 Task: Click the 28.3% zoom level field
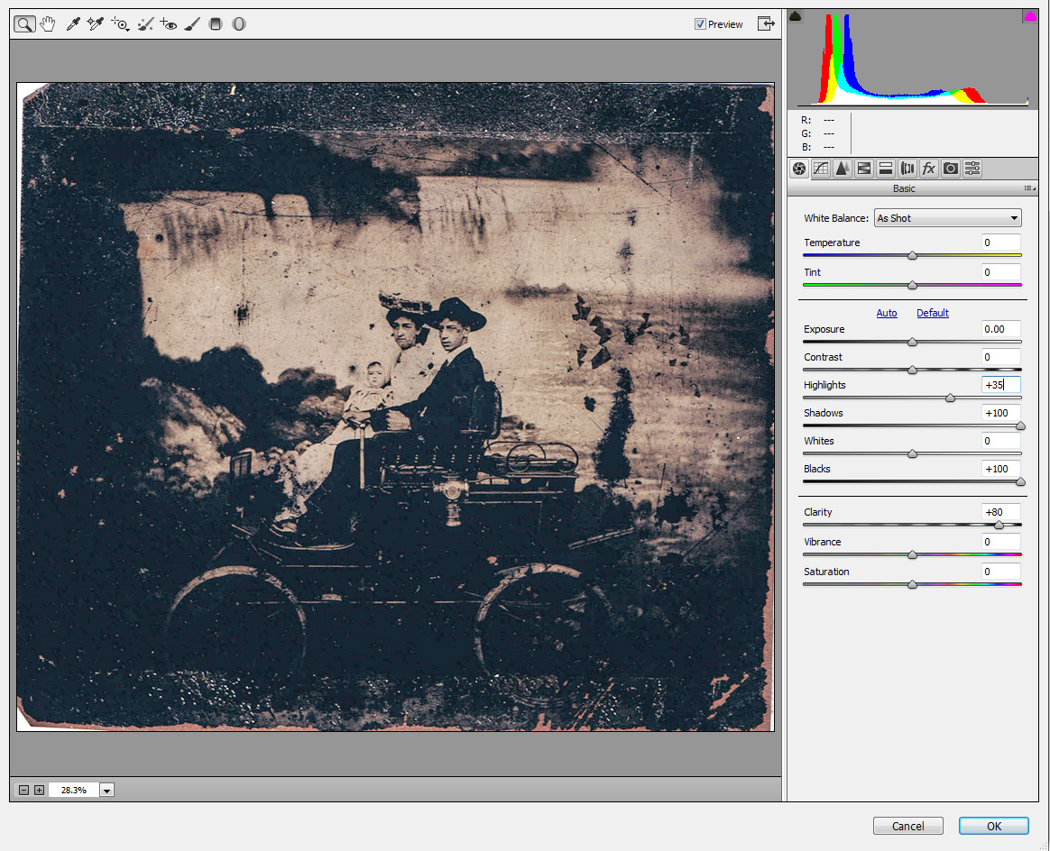coord(74,790)
